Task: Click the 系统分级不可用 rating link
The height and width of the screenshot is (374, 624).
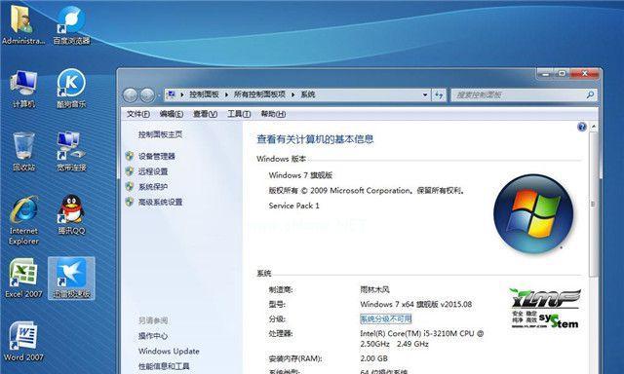Action: tap(386, 318)
